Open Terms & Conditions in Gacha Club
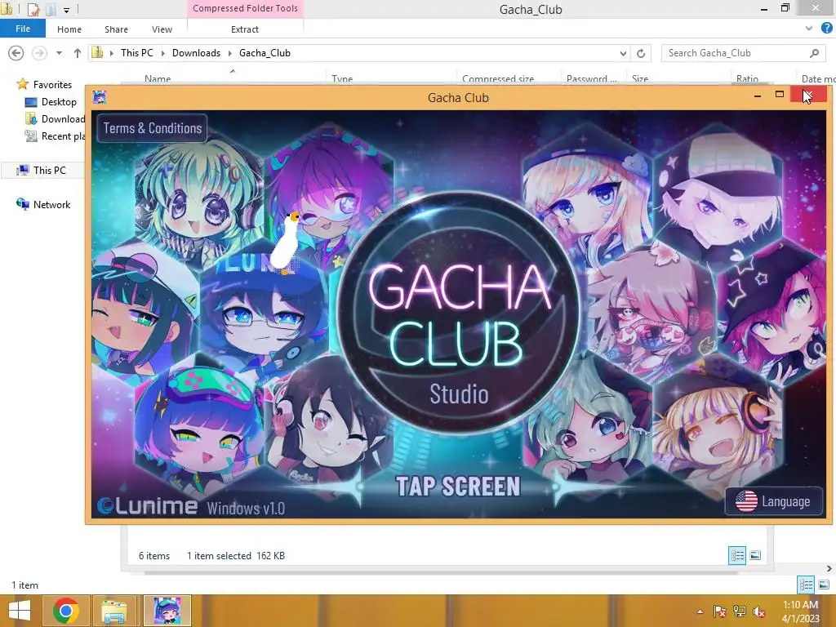 [x=153, y=128]
